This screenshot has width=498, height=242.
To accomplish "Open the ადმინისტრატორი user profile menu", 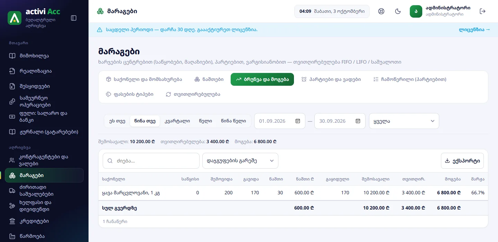I will point(440,11).
